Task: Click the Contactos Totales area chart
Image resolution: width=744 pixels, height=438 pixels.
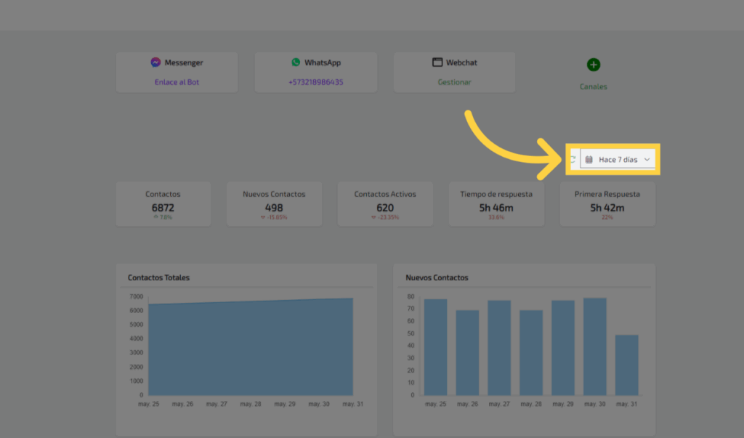Action: pos(251,349)
